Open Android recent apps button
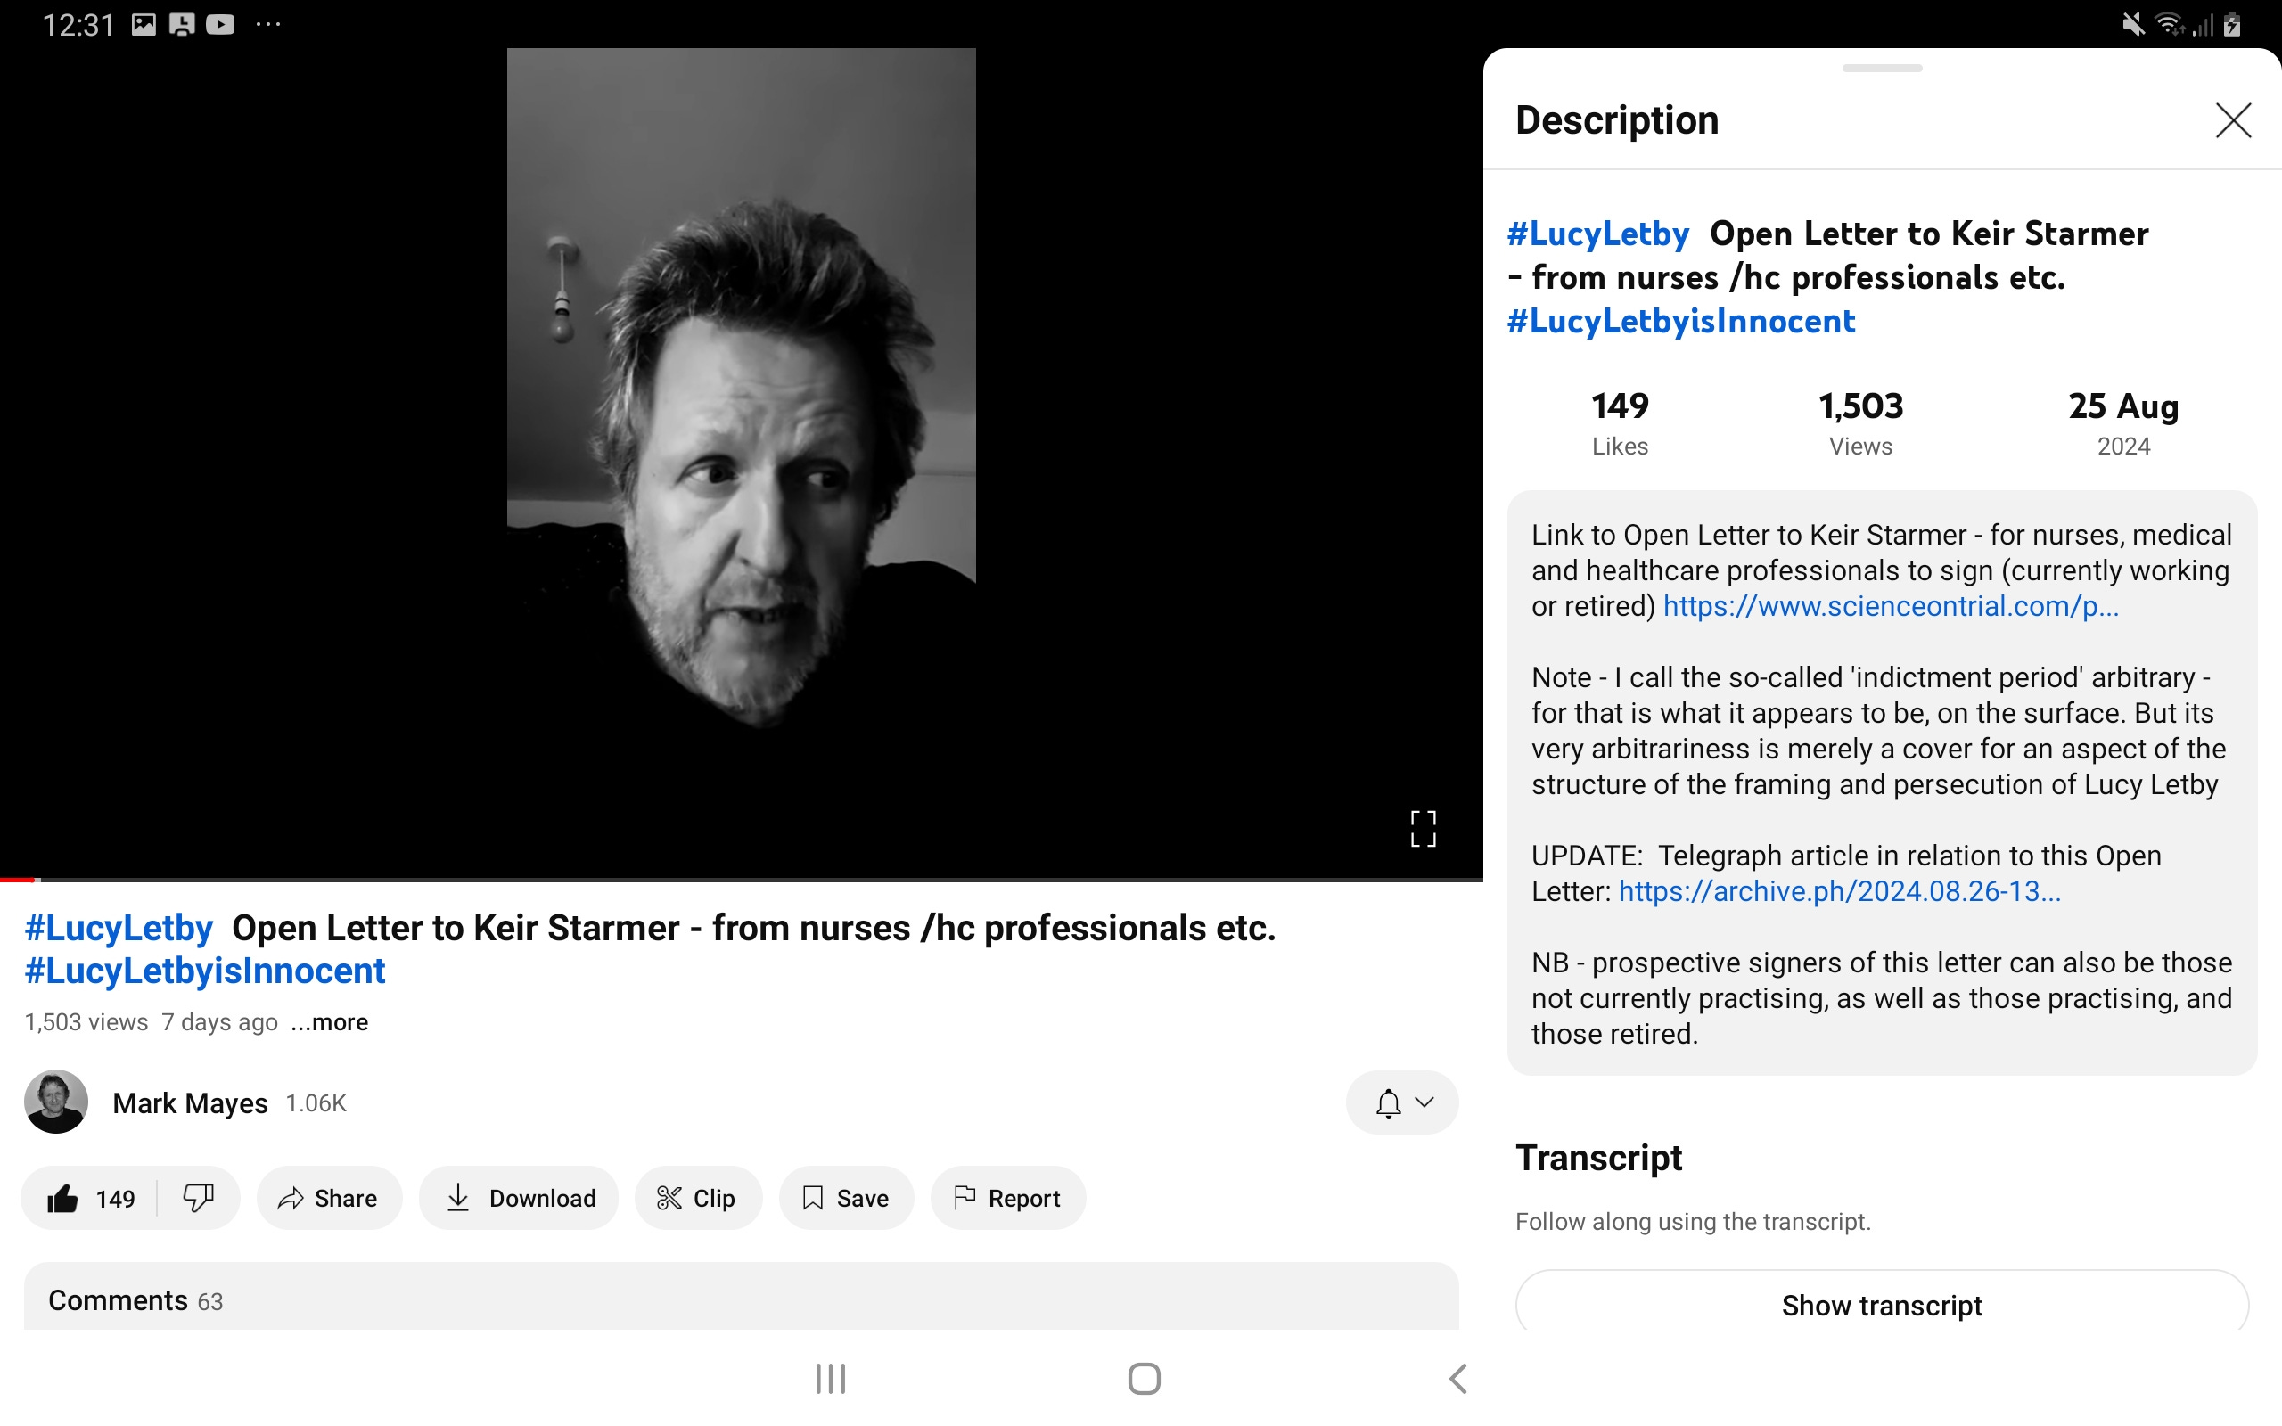The image size is (2282, 1426). point(831,1379)
